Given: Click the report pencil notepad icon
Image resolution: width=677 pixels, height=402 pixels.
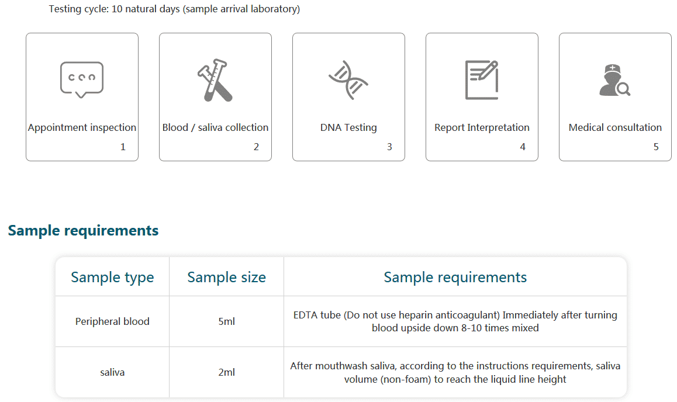Looking at the screenshot, I should [482, 80].
